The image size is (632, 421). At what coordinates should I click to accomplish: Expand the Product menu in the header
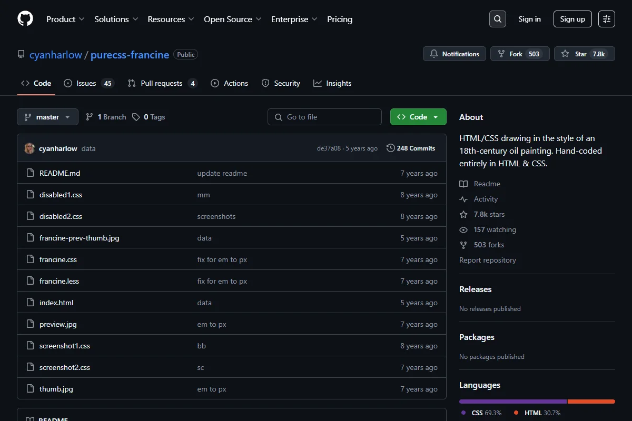[x=65, y=19]
